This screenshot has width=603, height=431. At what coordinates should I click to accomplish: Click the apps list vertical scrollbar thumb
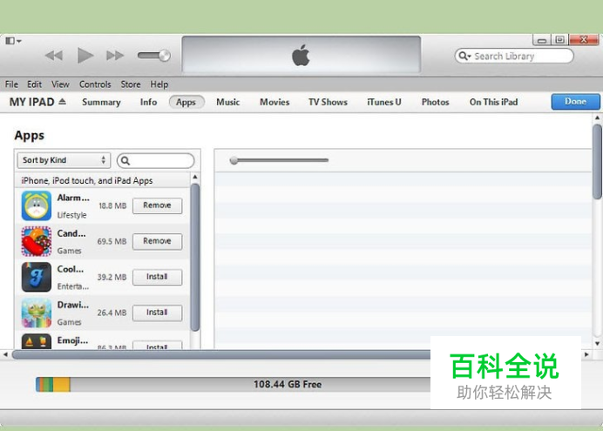point(195,258)
